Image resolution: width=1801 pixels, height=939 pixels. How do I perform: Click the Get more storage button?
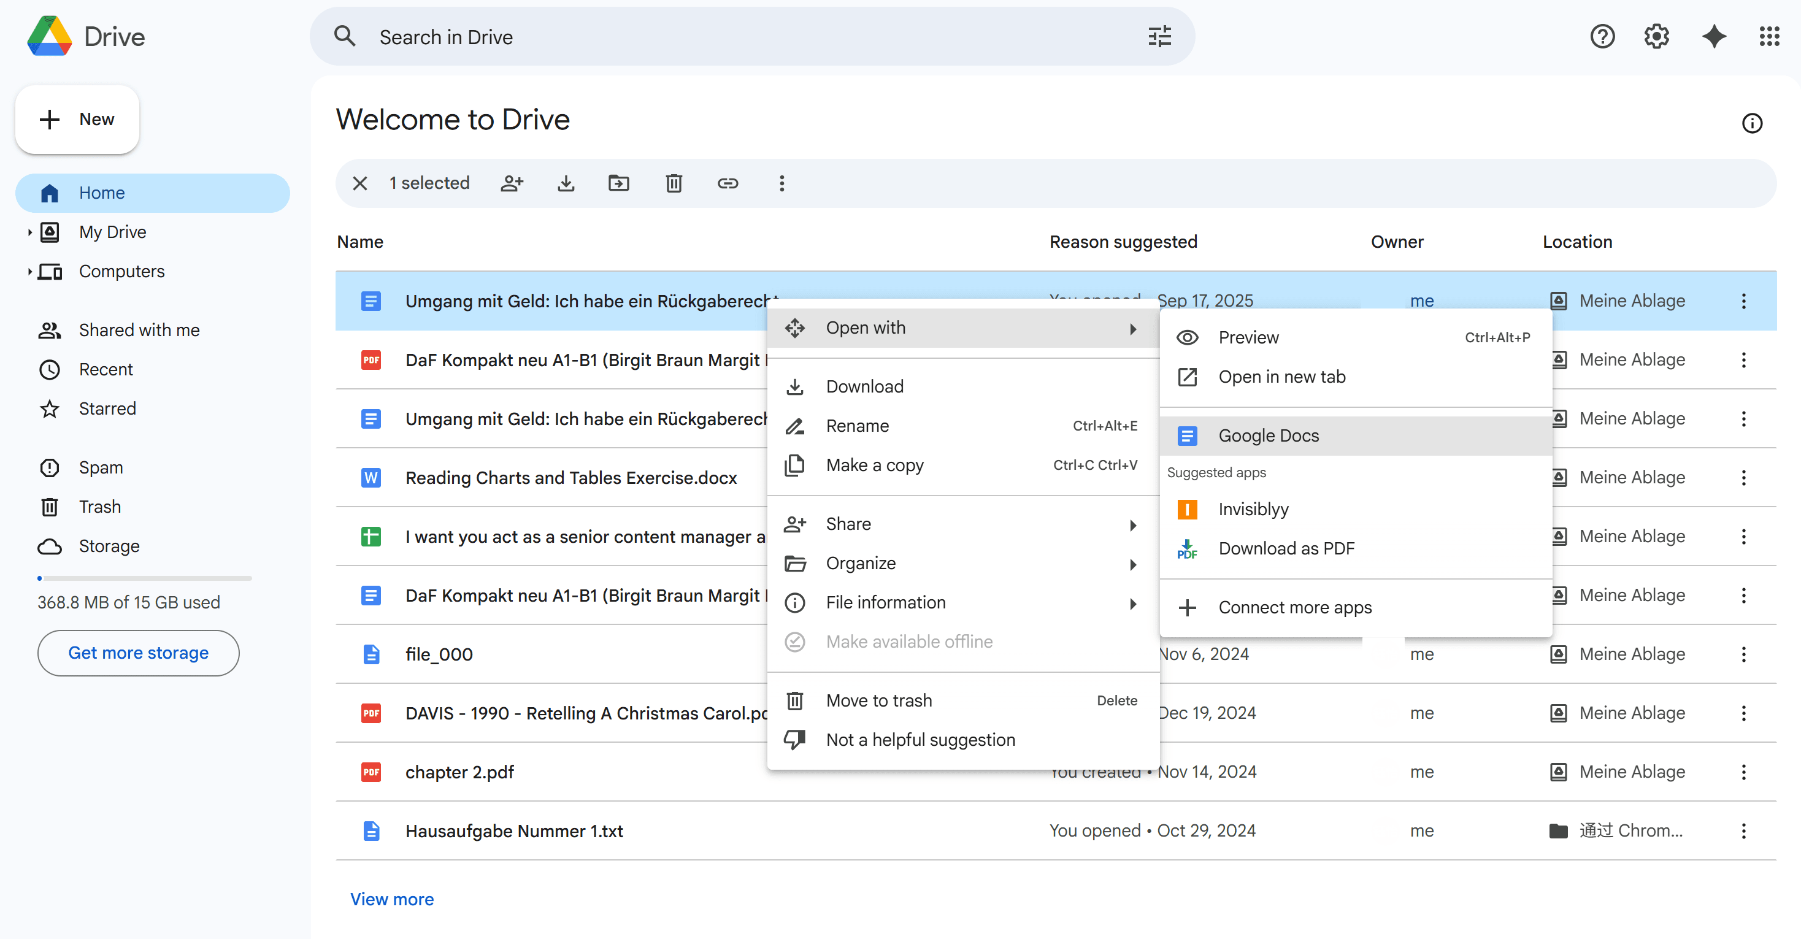tap(139, 653)
